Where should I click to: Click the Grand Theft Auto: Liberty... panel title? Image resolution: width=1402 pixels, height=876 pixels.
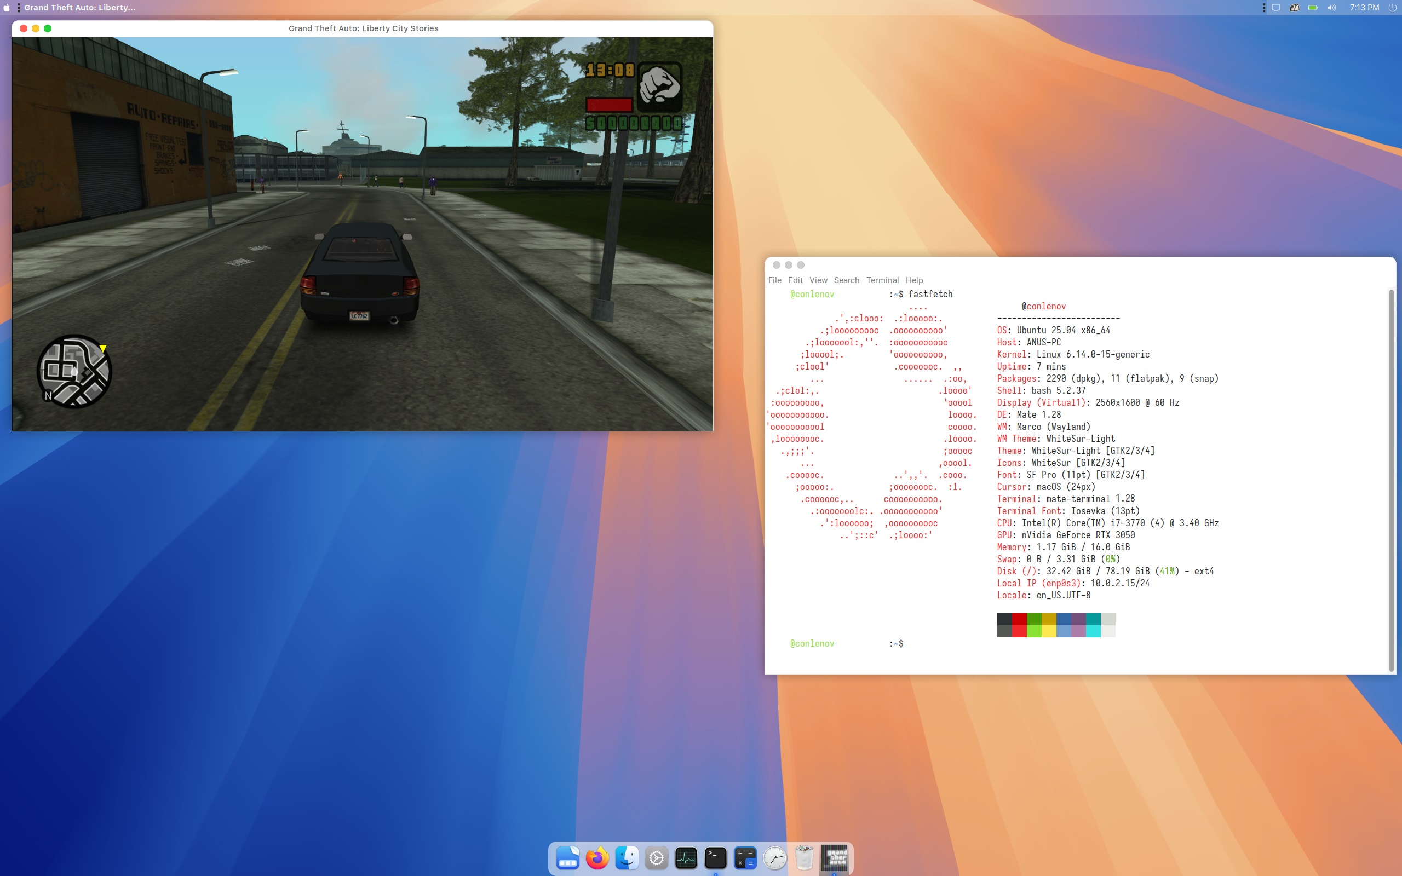pyautogui.click(x=80, y=8)
